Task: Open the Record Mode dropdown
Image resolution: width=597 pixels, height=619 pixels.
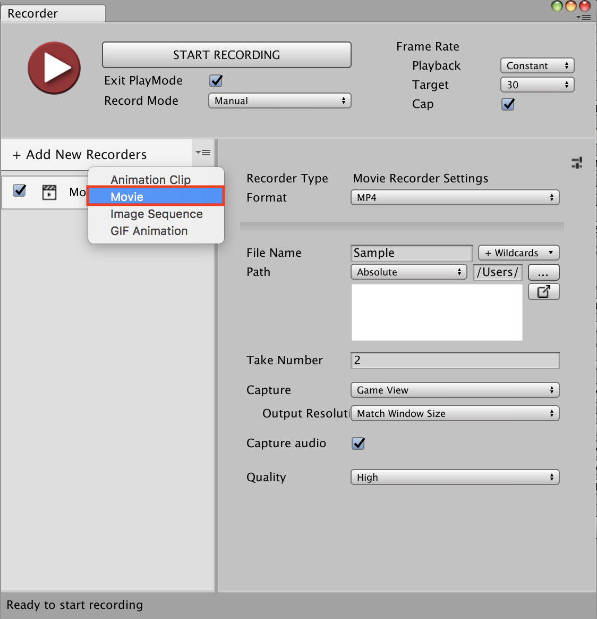Action: tap(279, 101)
